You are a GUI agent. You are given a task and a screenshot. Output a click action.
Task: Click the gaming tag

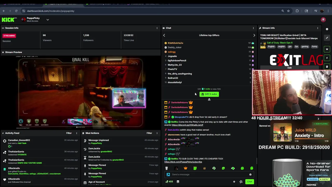coord(305,46)
